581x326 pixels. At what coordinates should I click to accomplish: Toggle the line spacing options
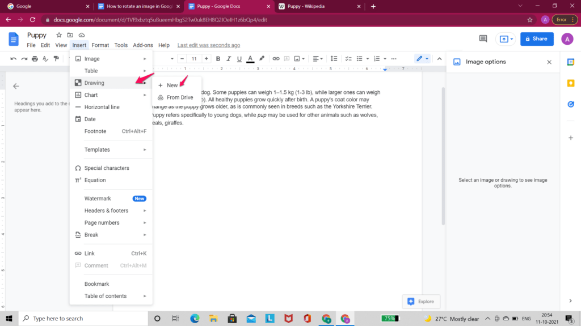(x=334, y=58)
